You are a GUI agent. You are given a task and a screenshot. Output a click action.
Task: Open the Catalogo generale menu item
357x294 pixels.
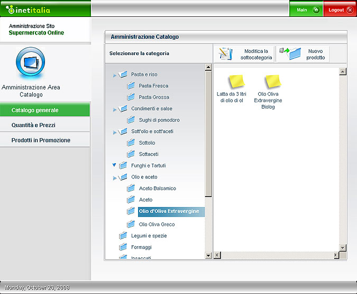click(x=45, y=110)
